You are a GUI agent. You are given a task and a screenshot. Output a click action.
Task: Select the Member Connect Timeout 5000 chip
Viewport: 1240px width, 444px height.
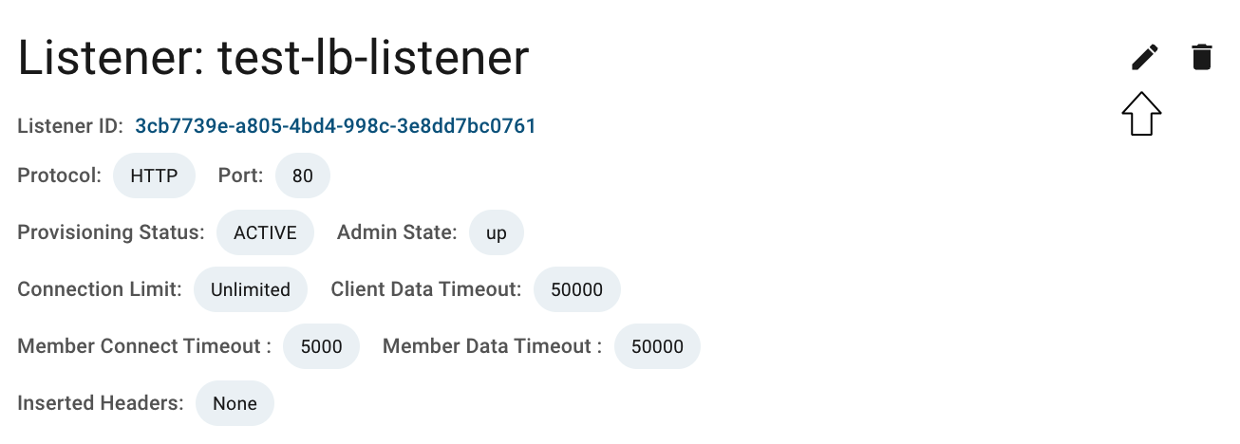tap(322, 346)
